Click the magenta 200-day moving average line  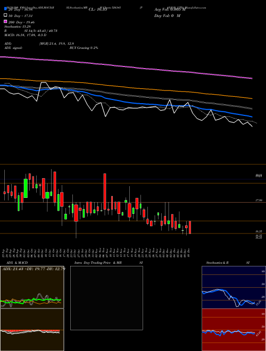(x=126, y=66)
